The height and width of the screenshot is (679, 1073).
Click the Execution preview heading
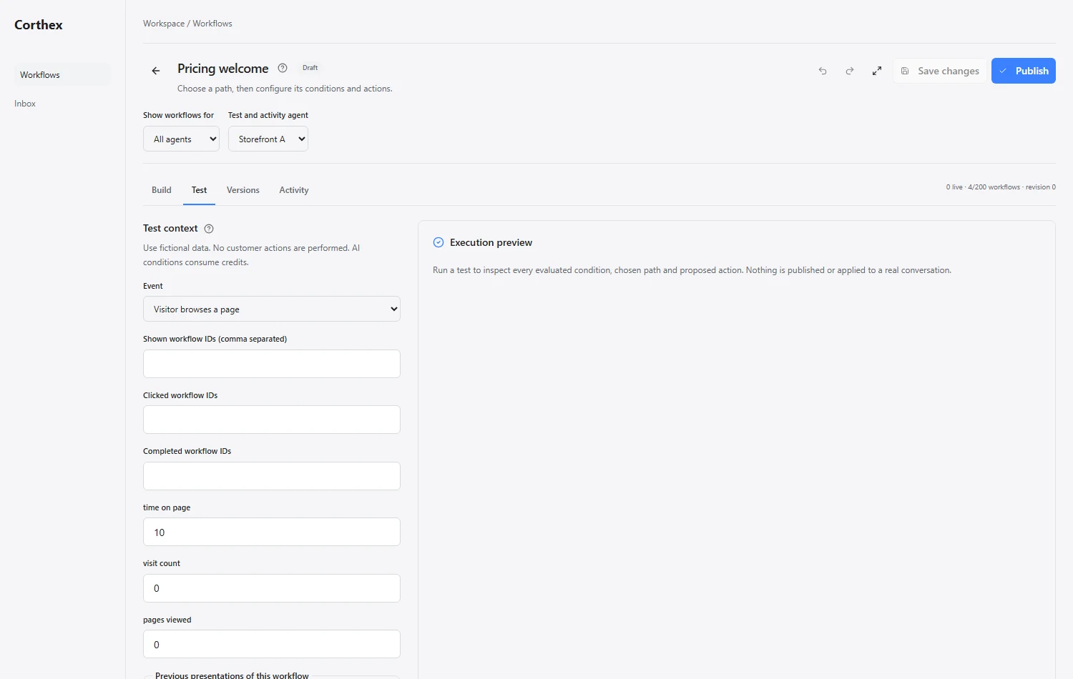point(491,243)
